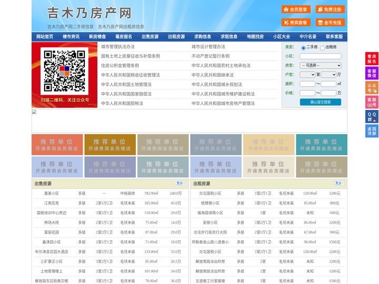Open the 房型 可选择 dropdown
379x284 pixels.
tap(321, 65)
